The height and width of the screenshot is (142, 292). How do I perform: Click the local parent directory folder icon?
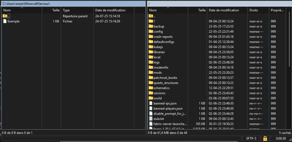[x=5, y=16]
